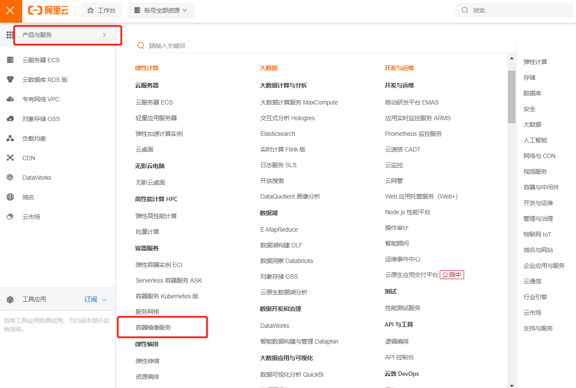Click the 专有网络 VPC cloud icon
Image resolution: width=576 pixels, height=388 pixels.
pos(10,99)
